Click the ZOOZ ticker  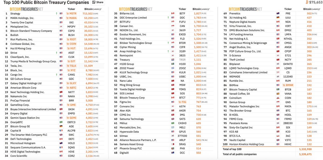point(182,68)
